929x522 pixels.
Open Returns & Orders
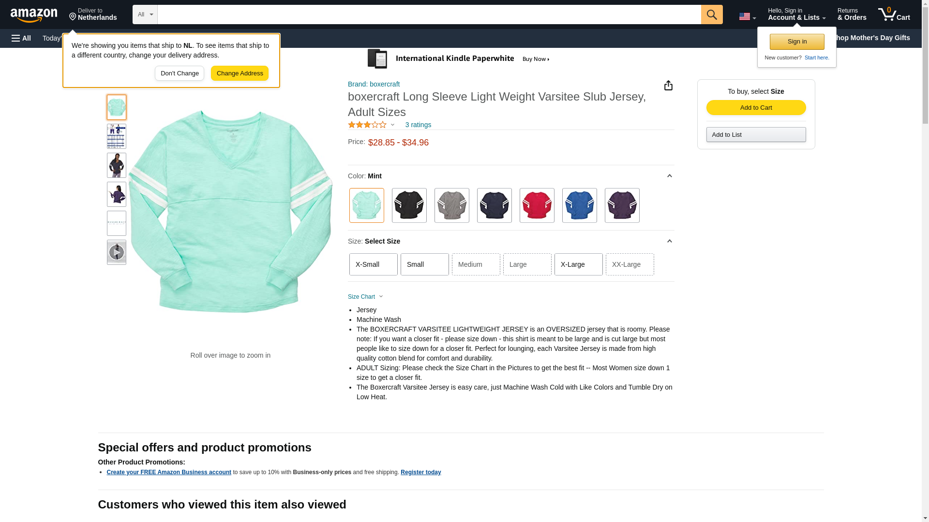click(x=852, y=14)
